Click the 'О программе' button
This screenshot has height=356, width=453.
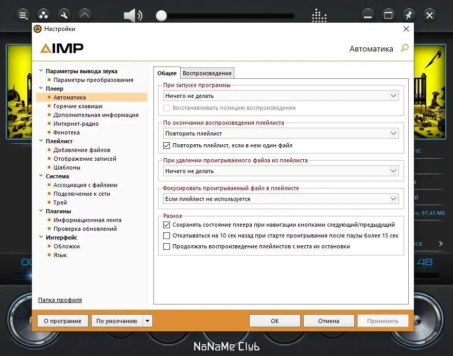[x=62, y=320]
